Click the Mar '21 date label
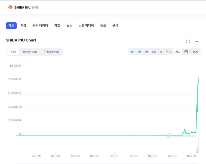 coord(152,156)
